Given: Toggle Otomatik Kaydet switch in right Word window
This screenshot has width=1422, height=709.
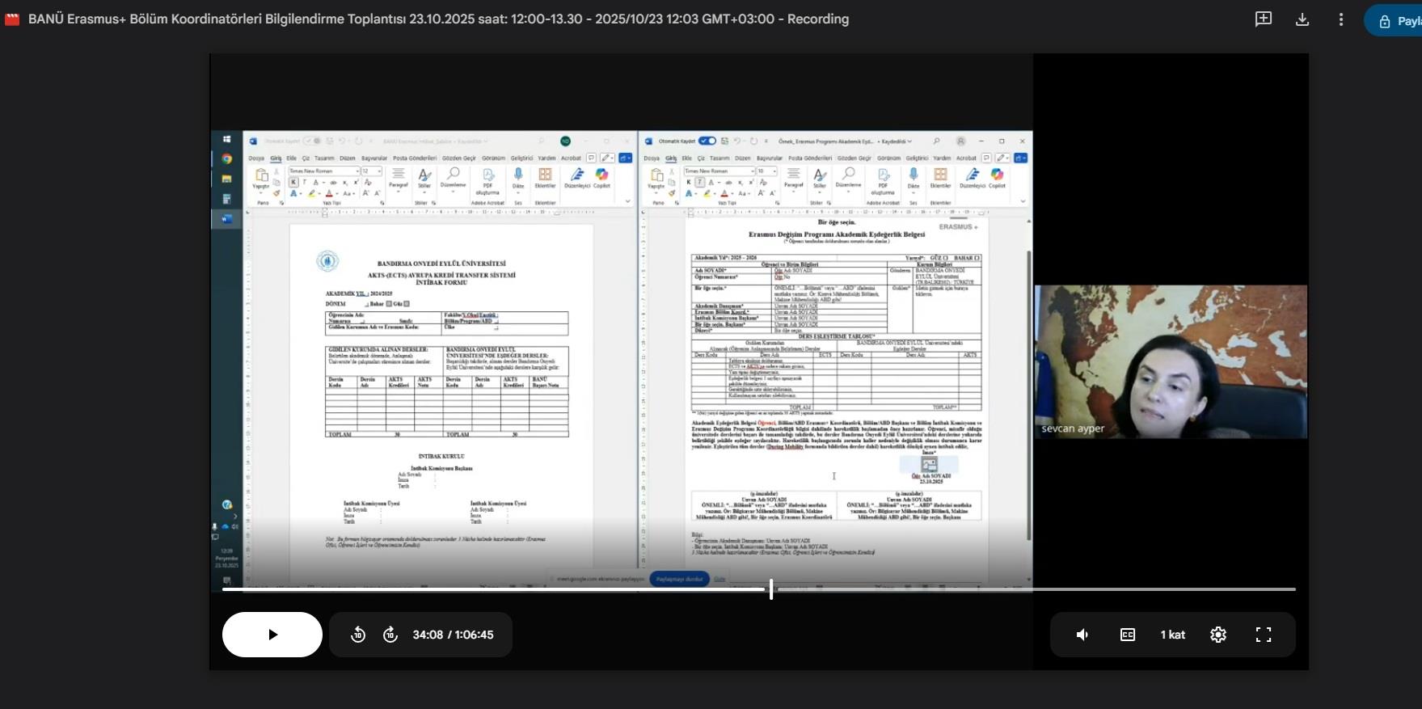Looking at the screenshot, I should pos(707,141).
